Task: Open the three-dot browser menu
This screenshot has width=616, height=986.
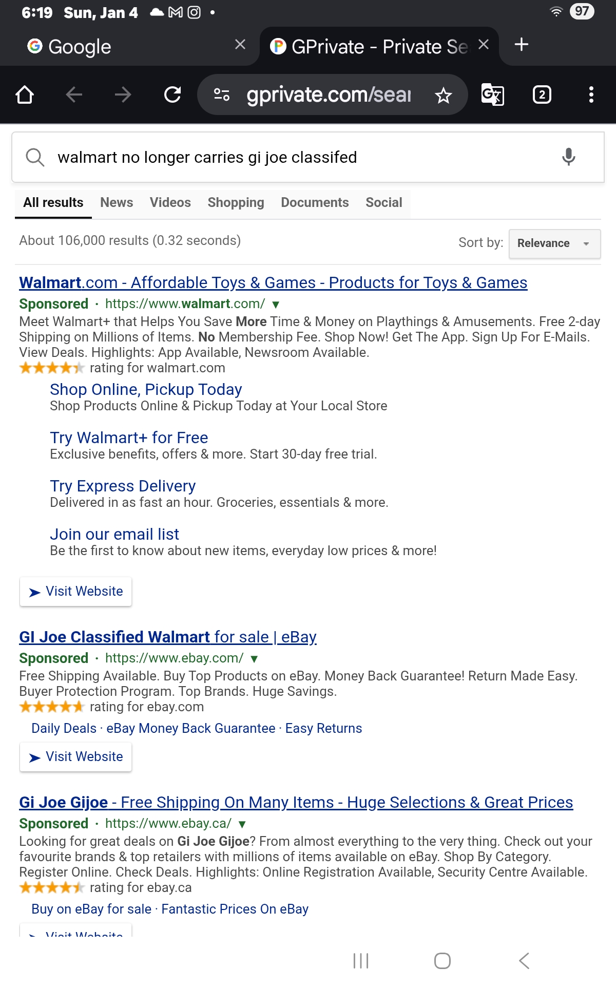Action: tap(591, 94)
